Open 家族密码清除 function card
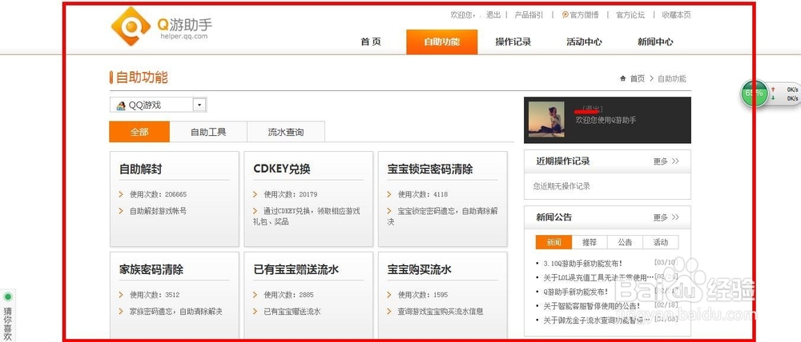801x342 pixels. 174,295
